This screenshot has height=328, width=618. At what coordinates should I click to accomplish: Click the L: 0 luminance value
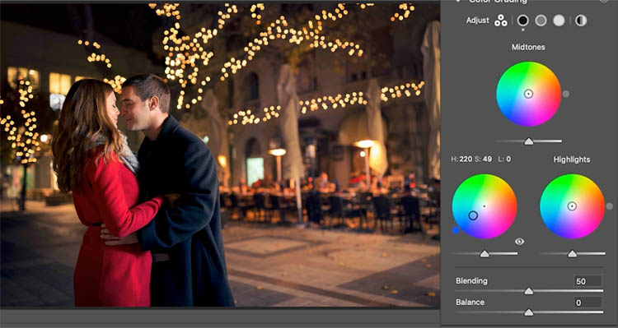tap(504, 159)
